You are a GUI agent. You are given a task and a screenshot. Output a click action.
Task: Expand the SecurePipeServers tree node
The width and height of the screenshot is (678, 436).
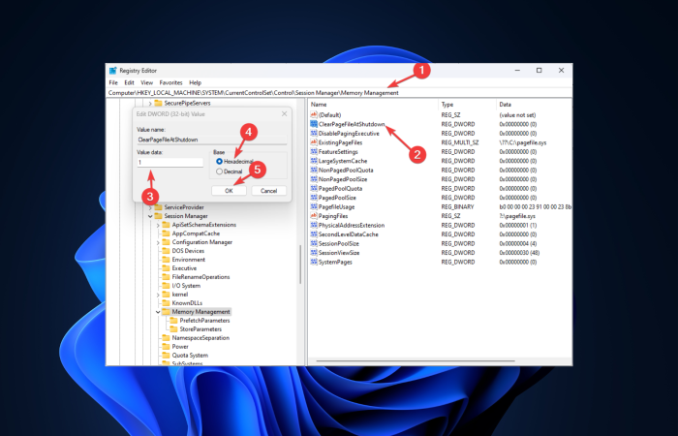pos(150,104)
